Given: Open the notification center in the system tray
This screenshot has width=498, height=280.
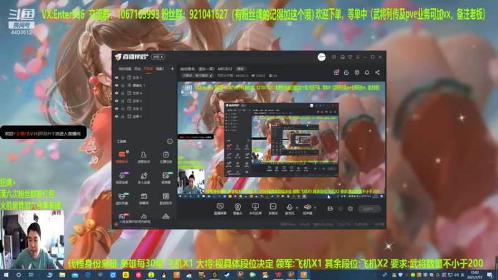Looking at the screenshot, I should tap(490, 275).
